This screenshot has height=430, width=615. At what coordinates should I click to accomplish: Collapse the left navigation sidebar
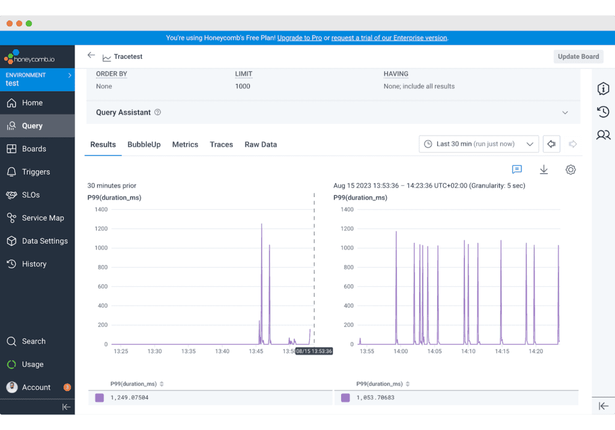(67, 407)
